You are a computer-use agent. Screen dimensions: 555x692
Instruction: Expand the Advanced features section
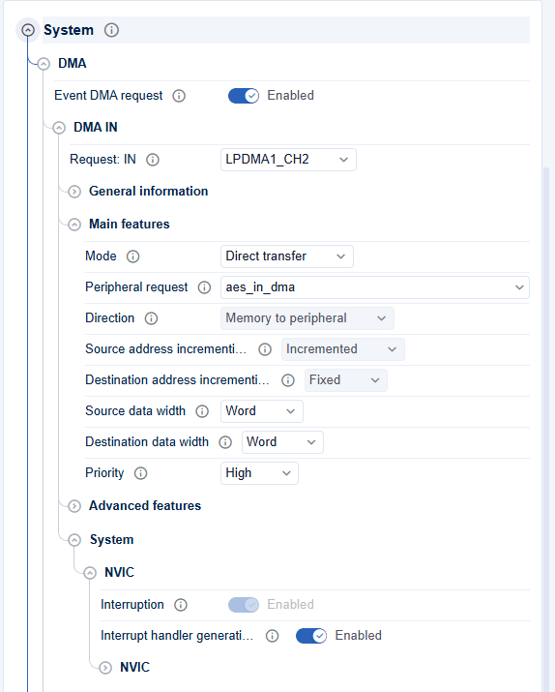[x=74, y=506]
